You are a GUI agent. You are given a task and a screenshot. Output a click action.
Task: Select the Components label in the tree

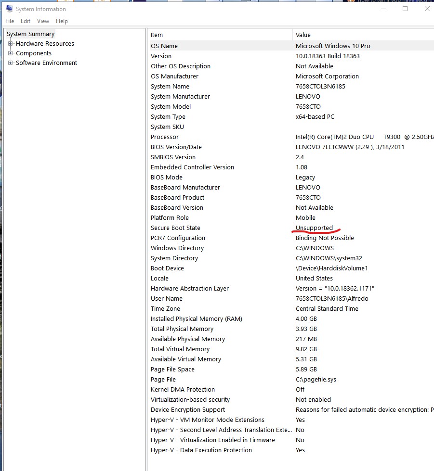[34, 53]
